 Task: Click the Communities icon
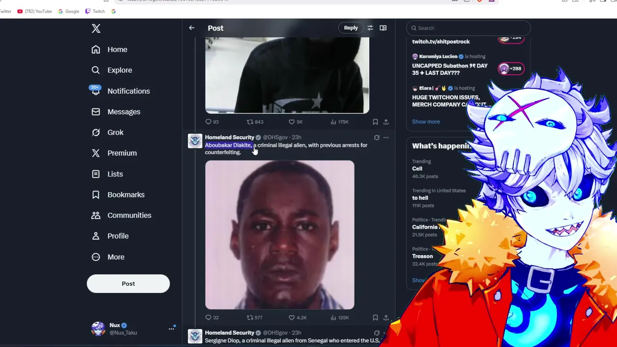(x=96, y=215)
